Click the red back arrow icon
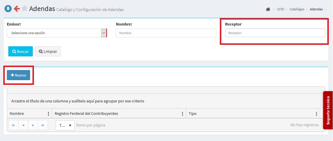 17,9
